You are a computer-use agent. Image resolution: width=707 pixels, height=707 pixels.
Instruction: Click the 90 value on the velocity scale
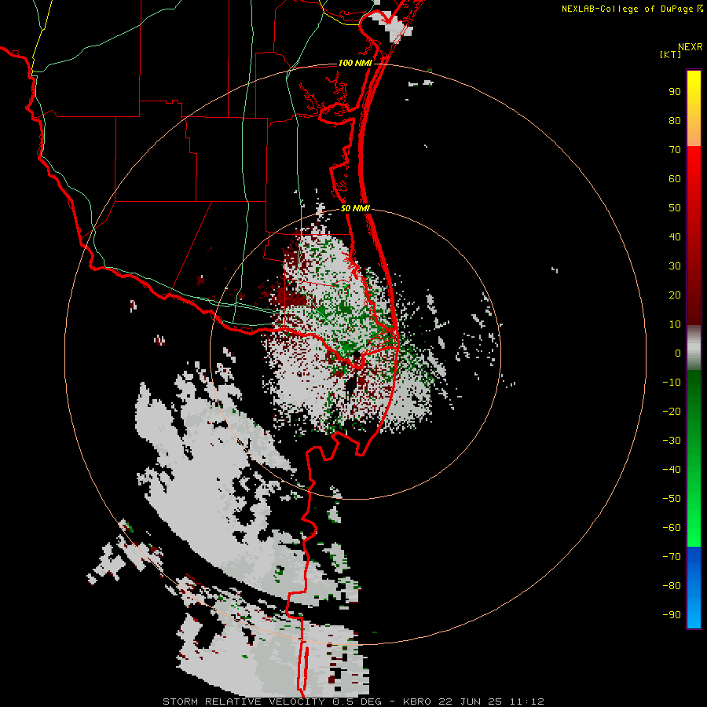coord(675,92)
